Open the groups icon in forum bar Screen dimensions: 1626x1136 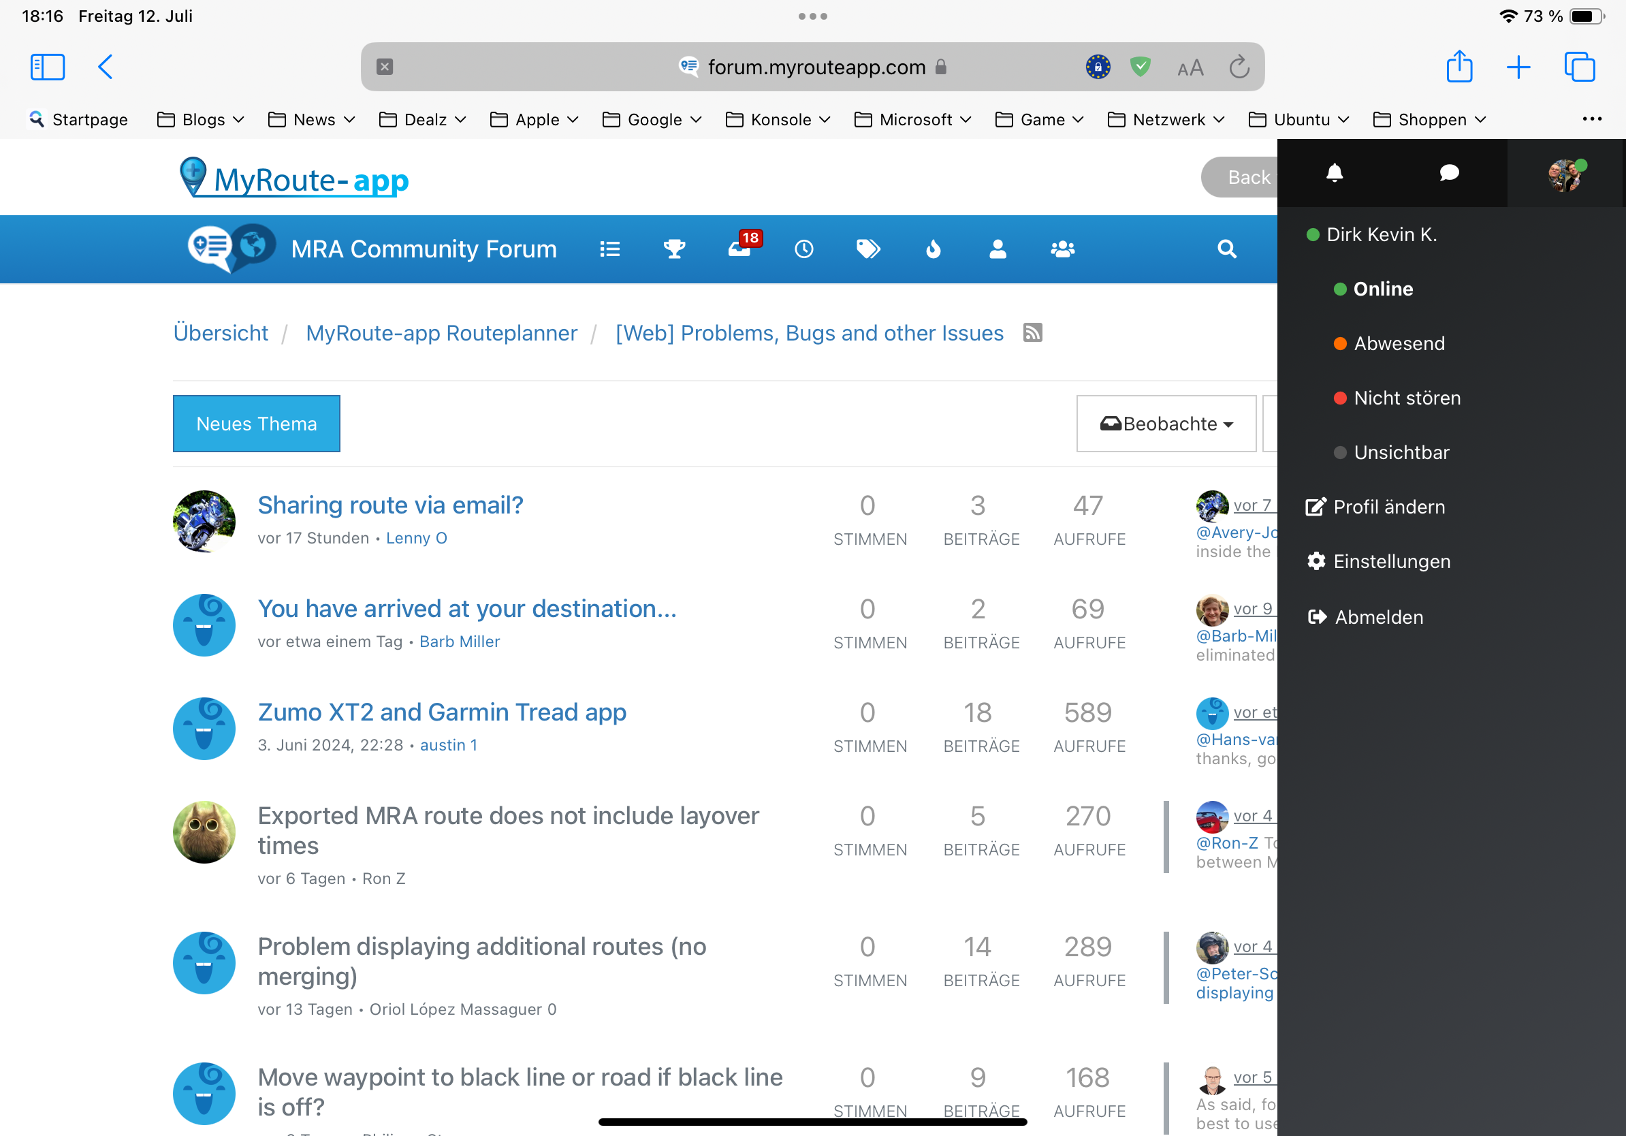(x=1063, y=249)
